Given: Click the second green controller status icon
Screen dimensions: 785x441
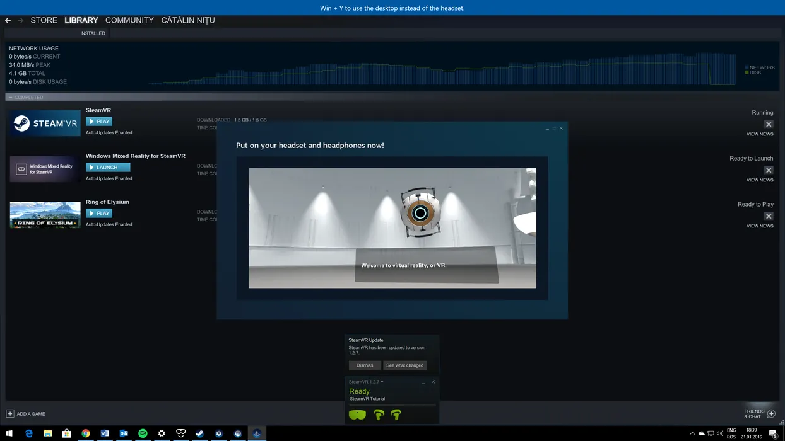Looking at the screenshot, I should (x=396, y=415).
